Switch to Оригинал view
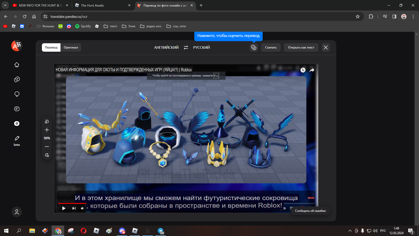Image resolution: width=419 pixels, height=236 pixels. 71,47
